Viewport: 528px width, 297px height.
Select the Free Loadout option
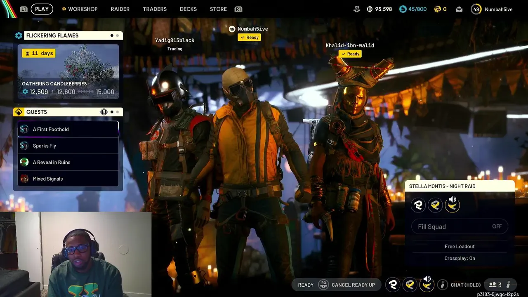coord(460,246)
